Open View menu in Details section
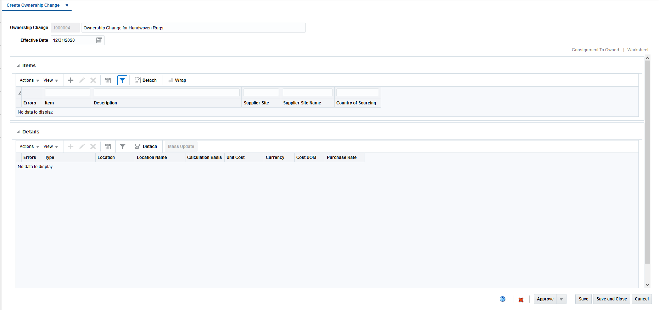This screenshot has width=659, height=310. pos(51,147)
